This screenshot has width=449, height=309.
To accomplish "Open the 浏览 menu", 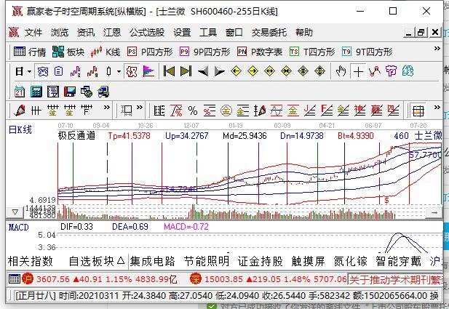I will pyautogui.click(x=60, y=33).
